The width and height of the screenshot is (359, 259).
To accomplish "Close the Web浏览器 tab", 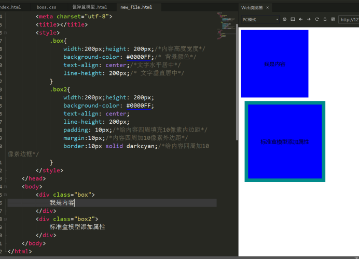I will pyautogui.click(x=267, y=8).
